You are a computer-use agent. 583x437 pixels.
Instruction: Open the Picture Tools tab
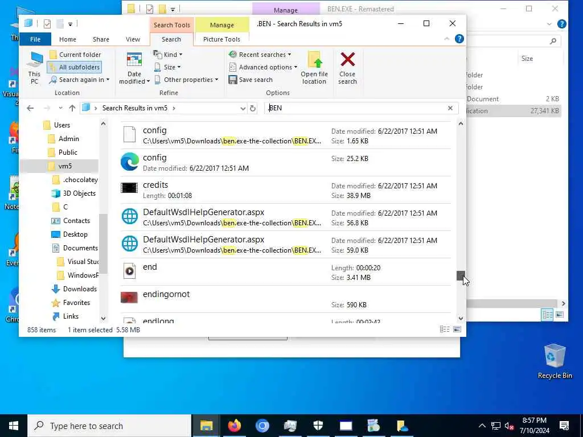(221, 39)
